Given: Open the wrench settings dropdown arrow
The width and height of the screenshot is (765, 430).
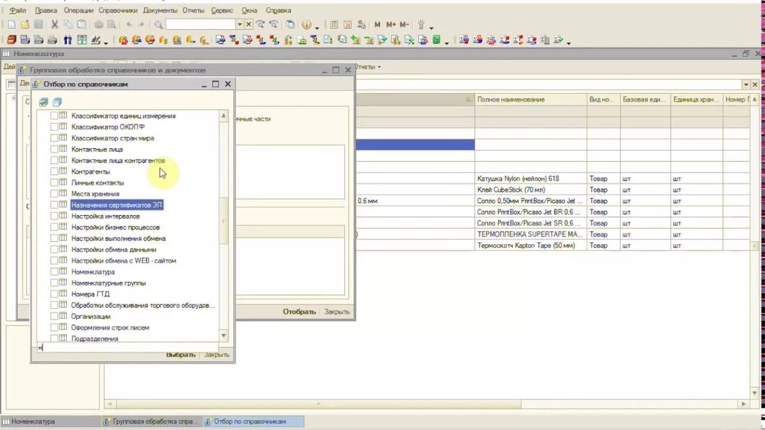Looking at the screenshot, I should (x=432, y=27).
